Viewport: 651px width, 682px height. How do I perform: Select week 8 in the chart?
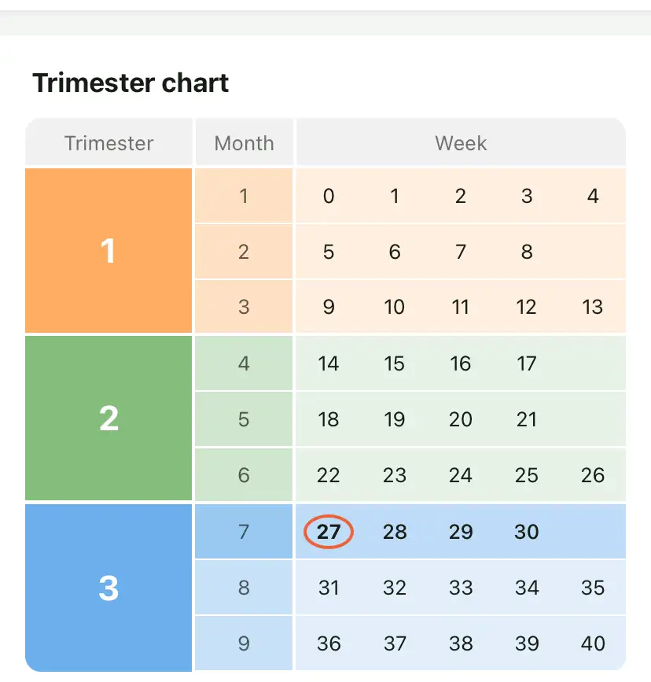coord(527,252)
